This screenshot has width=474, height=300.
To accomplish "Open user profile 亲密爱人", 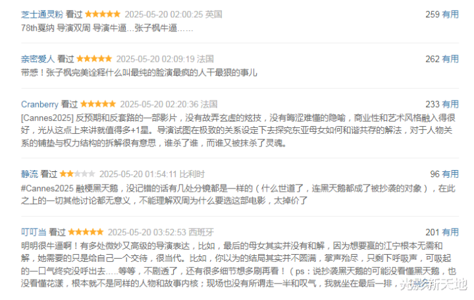I will pos(38,59).
